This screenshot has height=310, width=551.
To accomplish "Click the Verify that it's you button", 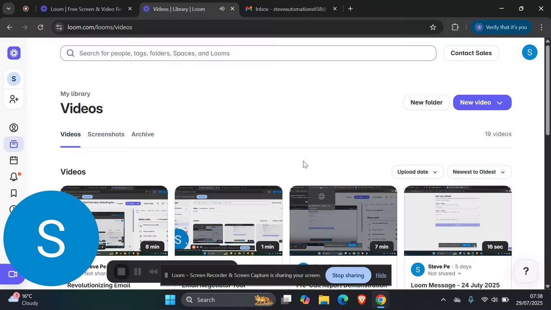I will [x=501, y=27].
